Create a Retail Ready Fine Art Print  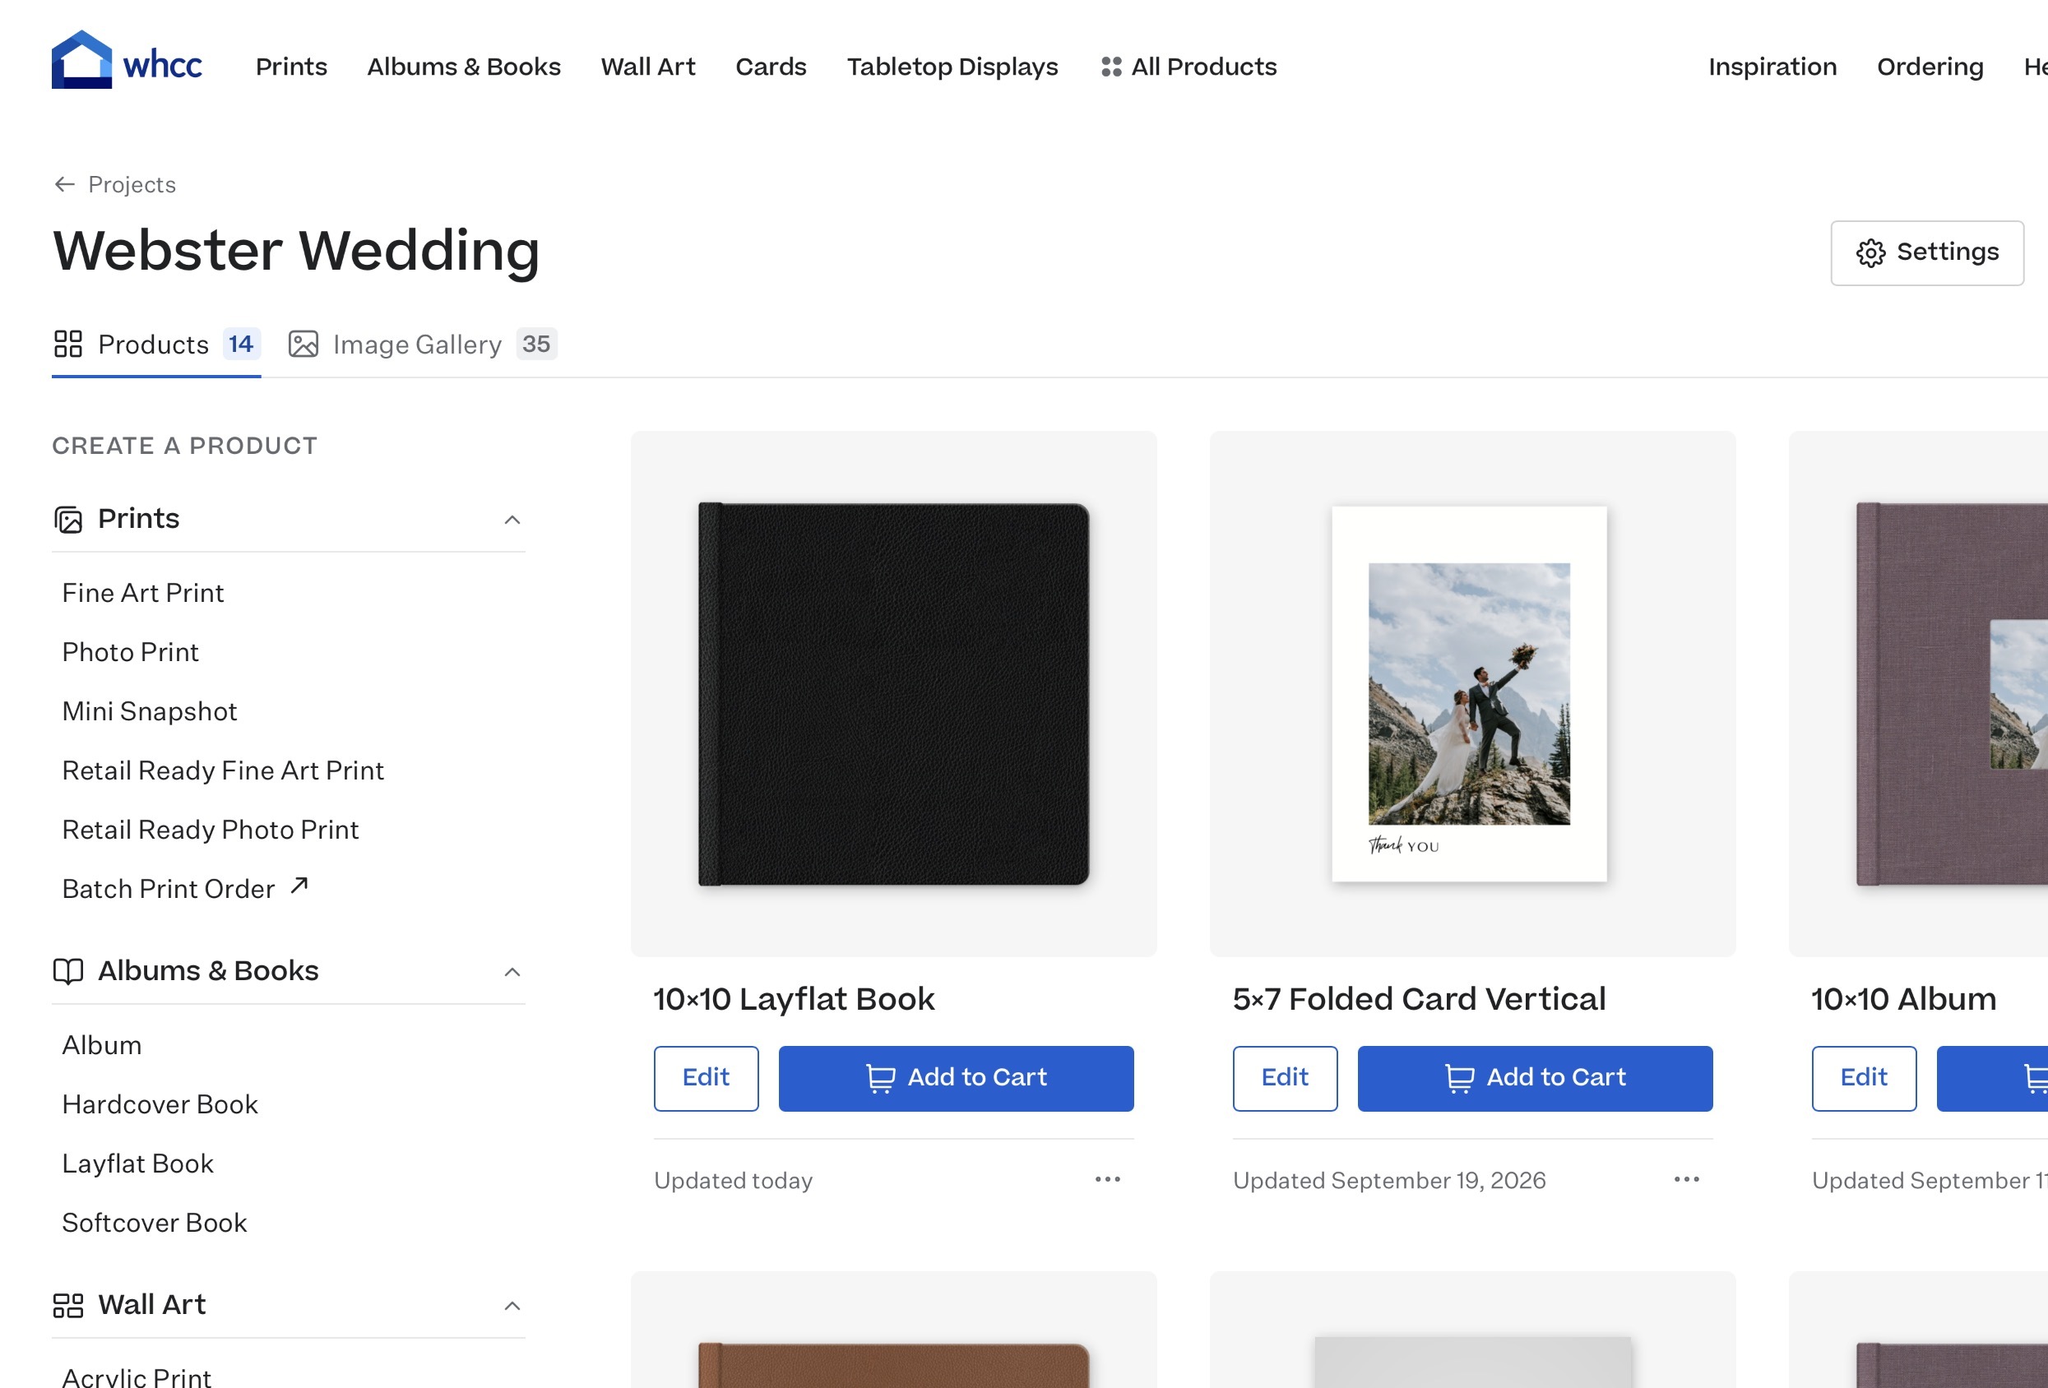tap(223, 770)
